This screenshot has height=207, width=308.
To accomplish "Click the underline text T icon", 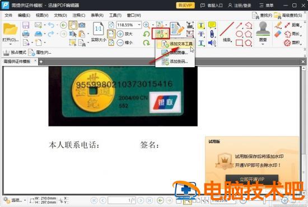I will (x=201, y=43).
